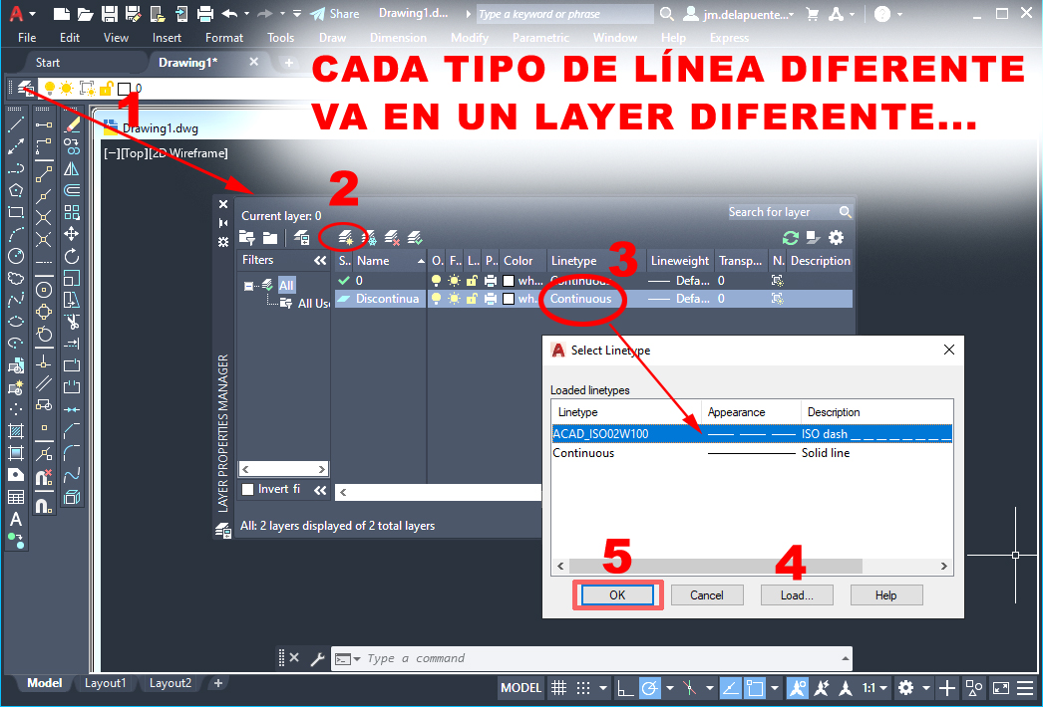Click the color swatch of Discontinua layer

pyautogui.click(x=509, y=299)
